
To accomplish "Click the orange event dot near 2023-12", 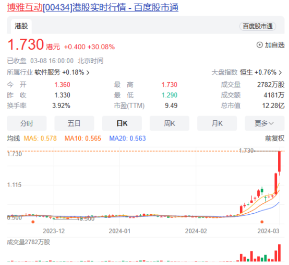I will (x=33, y=222).
